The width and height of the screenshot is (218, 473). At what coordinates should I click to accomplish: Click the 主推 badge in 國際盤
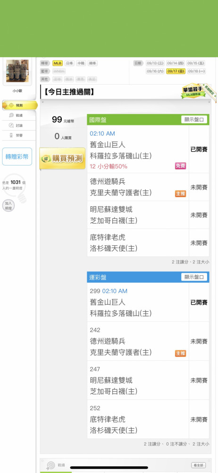click(180, 193)
